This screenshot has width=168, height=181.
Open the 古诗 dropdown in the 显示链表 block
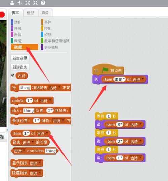[35, 163]
